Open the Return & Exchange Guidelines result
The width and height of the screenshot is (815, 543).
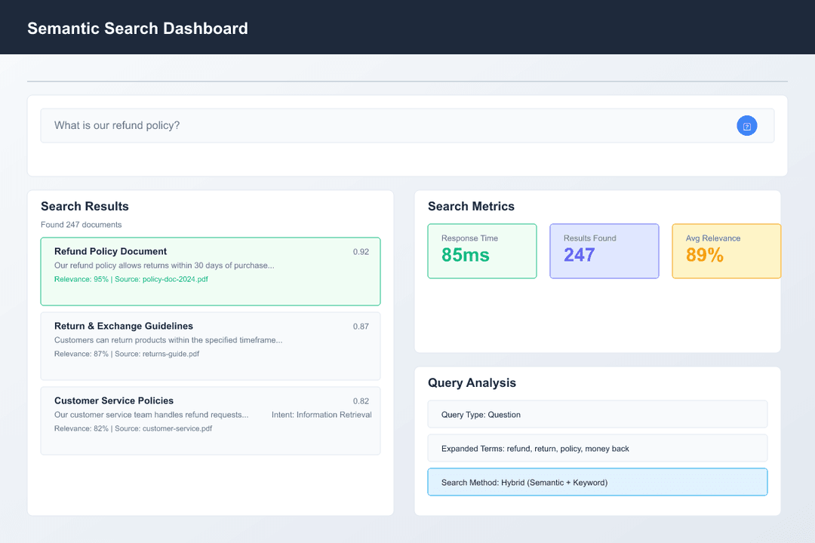124,326
